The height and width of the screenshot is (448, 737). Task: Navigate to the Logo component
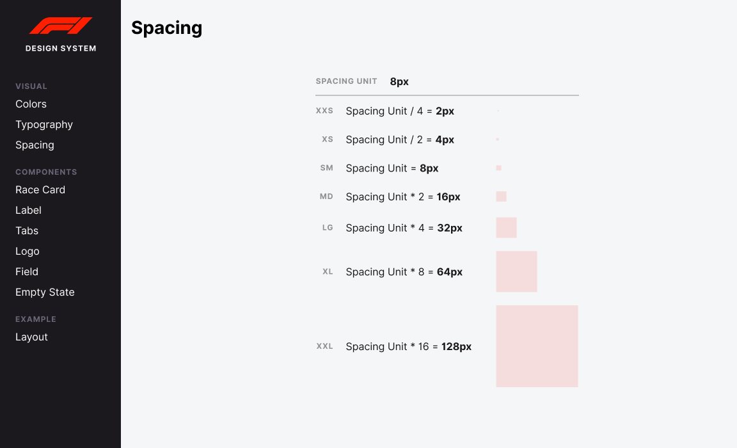tap(28, 251)
